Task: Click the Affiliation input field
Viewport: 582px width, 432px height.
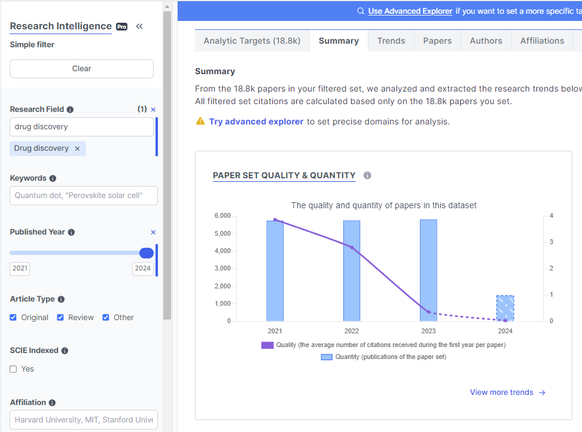Action: pos(83,419)
